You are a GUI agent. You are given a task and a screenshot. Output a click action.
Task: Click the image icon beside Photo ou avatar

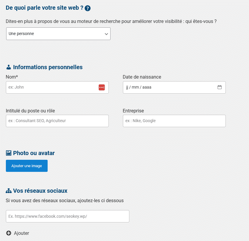tap(9, 153)
